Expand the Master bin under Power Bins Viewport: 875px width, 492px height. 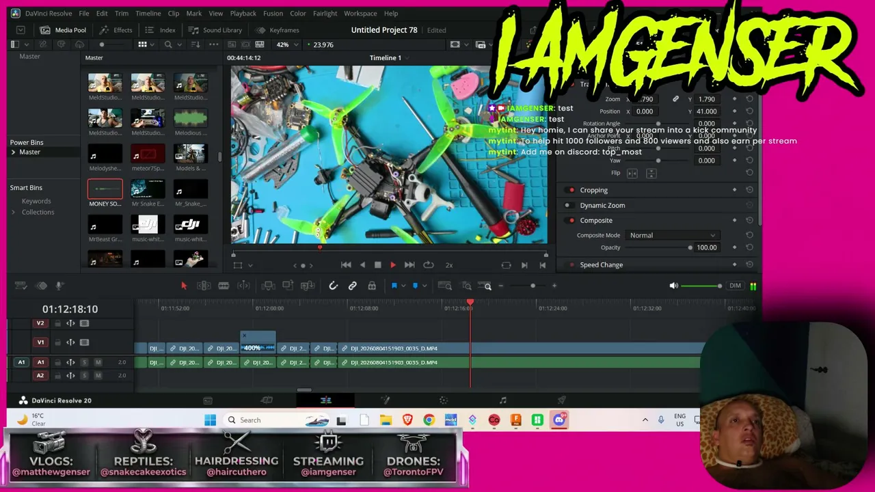pos(13,152)
